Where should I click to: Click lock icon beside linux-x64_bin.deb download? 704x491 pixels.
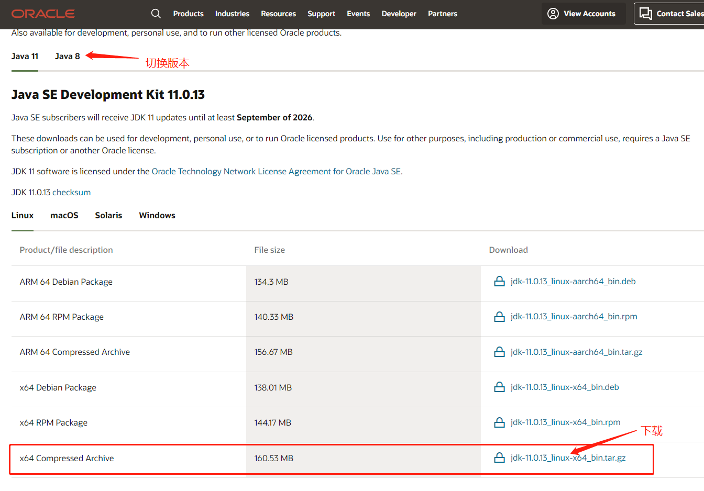click(500, 387)
